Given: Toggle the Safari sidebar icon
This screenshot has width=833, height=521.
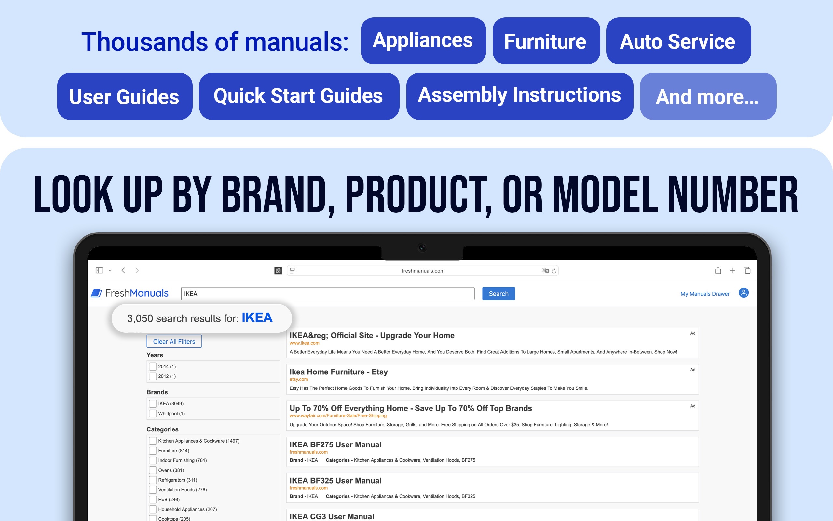Looking at the screenshot, I should pyautogui.click(x=100, y=270).
